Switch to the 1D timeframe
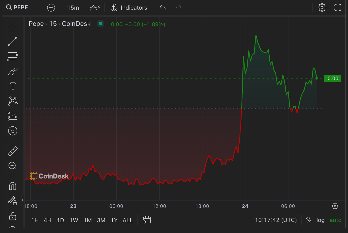The image size is (348, 233). click(60, 220)
